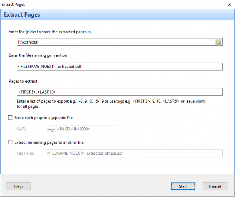
Task: Click 'Enter the file naming convention' label
Action: click(x=38, y=55)
